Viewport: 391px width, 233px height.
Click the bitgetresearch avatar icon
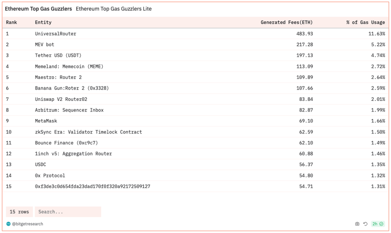[8, 224]
